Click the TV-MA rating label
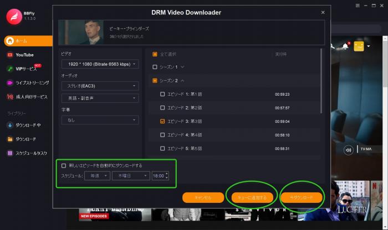The height and width of the screenshot is (230, 388). coord(366,149)
